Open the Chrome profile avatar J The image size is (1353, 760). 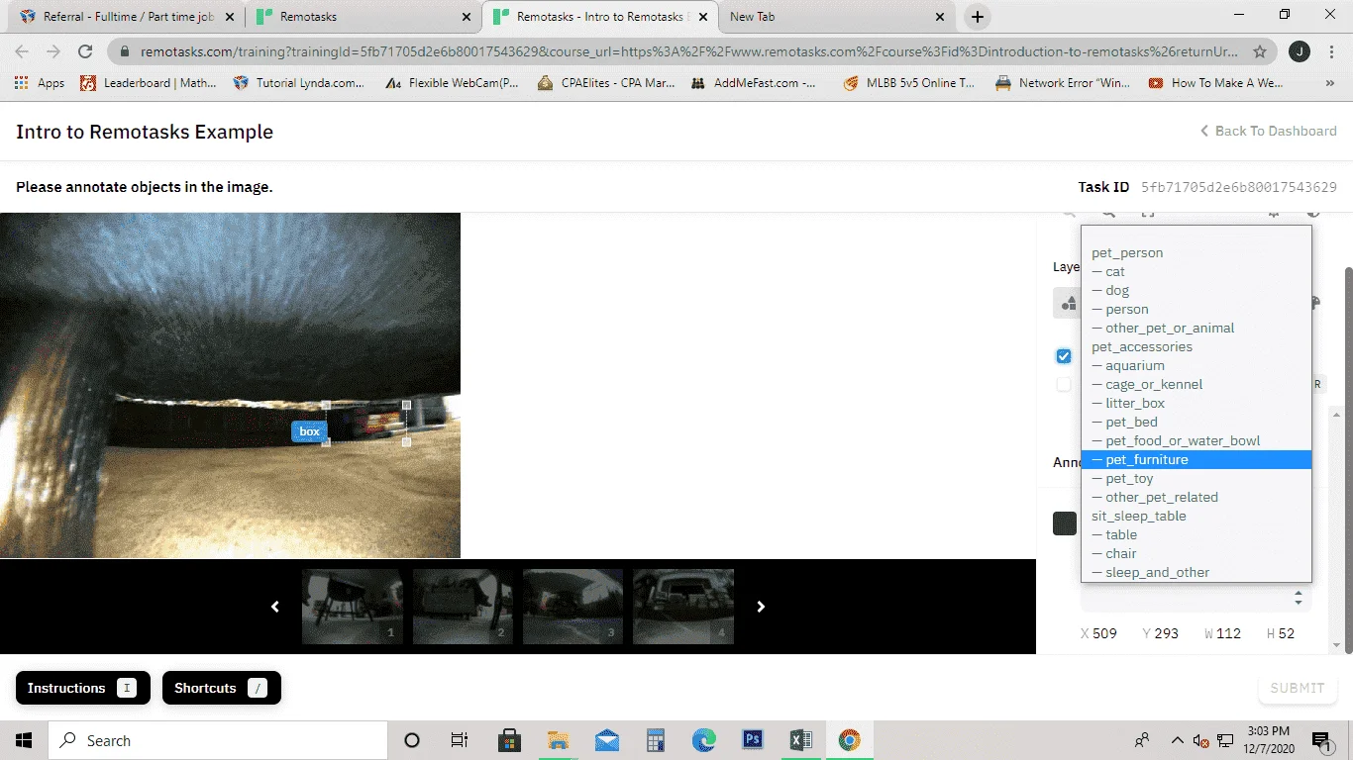click(x=1299, y=51)
